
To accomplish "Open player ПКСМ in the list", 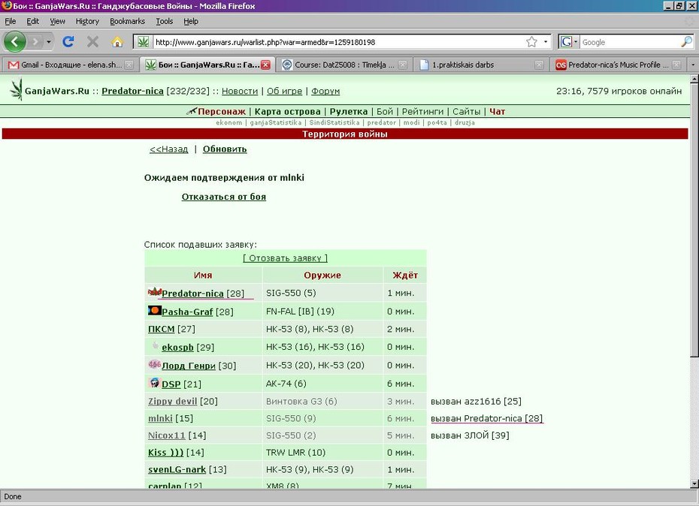I will (x=162, y=329).
